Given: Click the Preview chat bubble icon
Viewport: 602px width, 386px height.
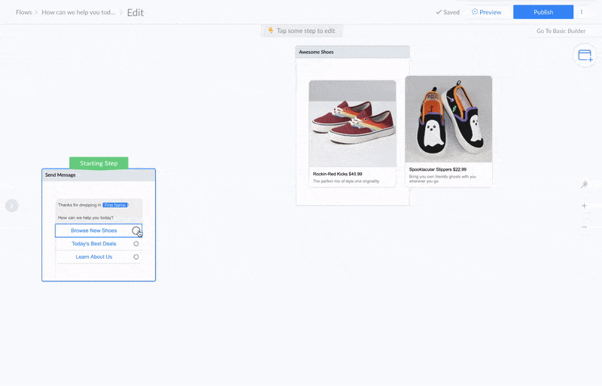Looking at the screenshot, I should tap(475, 12).
